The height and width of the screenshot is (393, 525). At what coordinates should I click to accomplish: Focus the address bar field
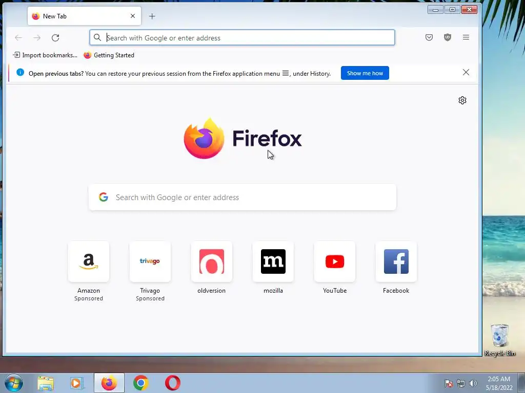(242, 37)
